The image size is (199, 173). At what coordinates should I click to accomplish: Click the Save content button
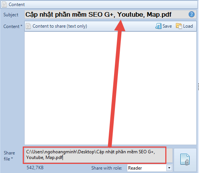click(x=164, y=26)
